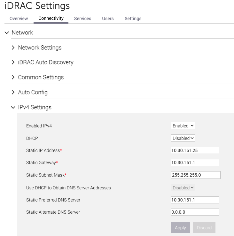The image size is (234, 236).
Task: Click the iDRAC Settings page title
Action: 37,6
